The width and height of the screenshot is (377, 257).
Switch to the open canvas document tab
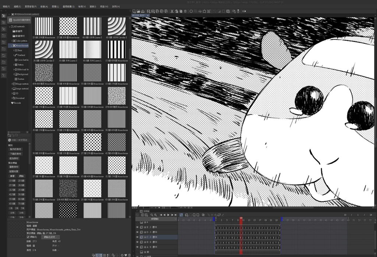(x=140, y=15)
